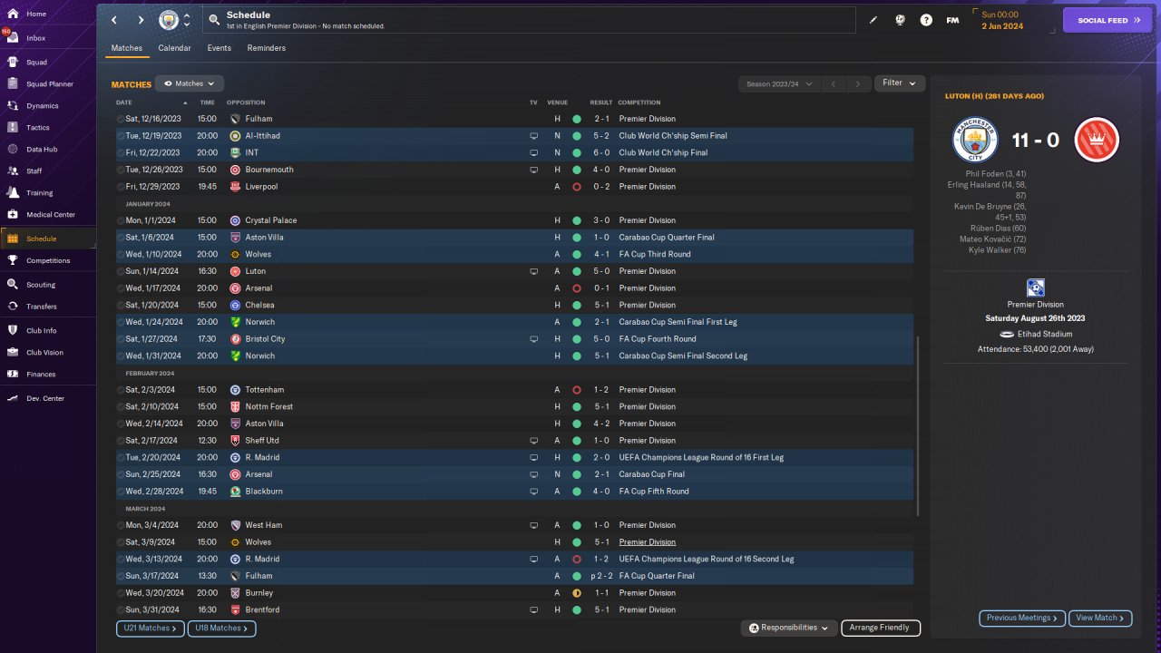This screenshot has height=653, width=1161.
Task: Open the help question mark icon
Action: pos(926,20)
